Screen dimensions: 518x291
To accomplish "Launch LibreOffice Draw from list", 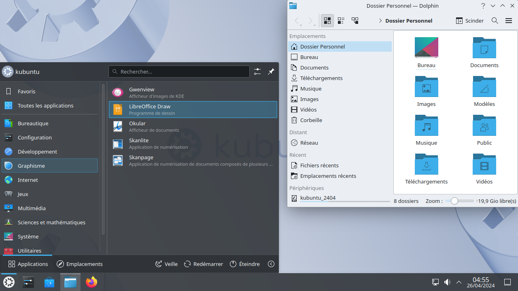I will 193,110.
